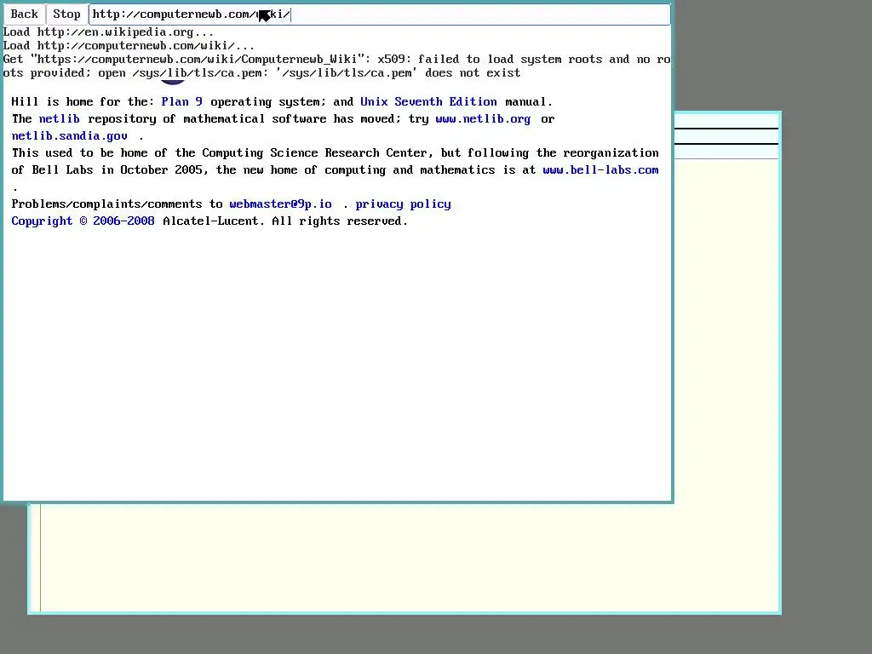
Task: Open the privacy policy link
Action: click(403, 204)
